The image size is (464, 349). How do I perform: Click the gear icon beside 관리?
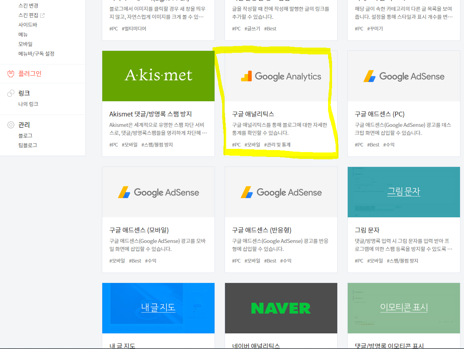11,125
